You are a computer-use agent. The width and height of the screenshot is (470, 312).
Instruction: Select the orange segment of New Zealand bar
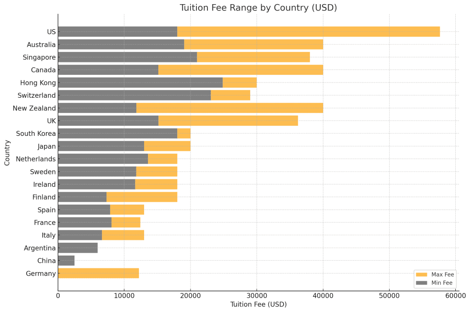[229, 108]
